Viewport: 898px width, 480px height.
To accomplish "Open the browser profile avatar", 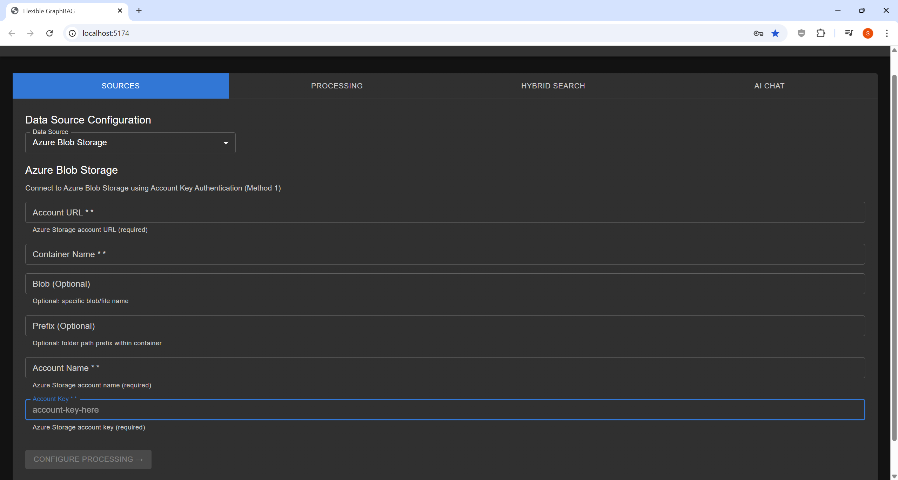I will click(x=868, y=33).
